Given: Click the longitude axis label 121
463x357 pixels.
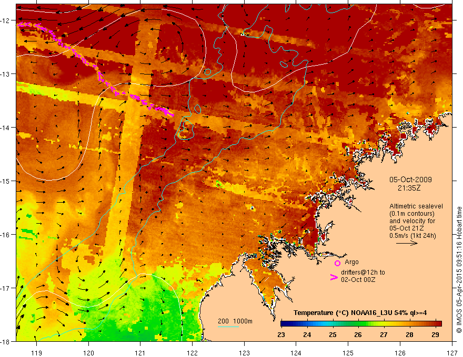Looking at the screenshot, I should pos(140,353).
